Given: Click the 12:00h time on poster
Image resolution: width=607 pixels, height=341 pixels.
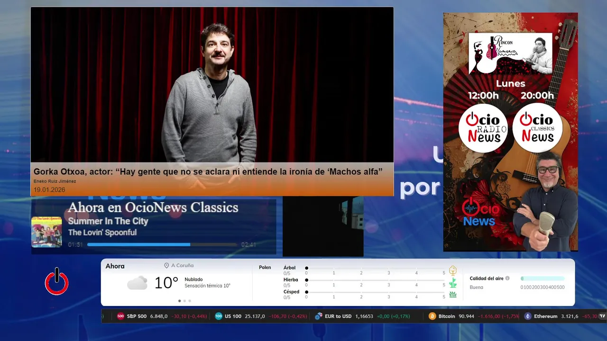Looking at the screenshot, I should (483, 95).
